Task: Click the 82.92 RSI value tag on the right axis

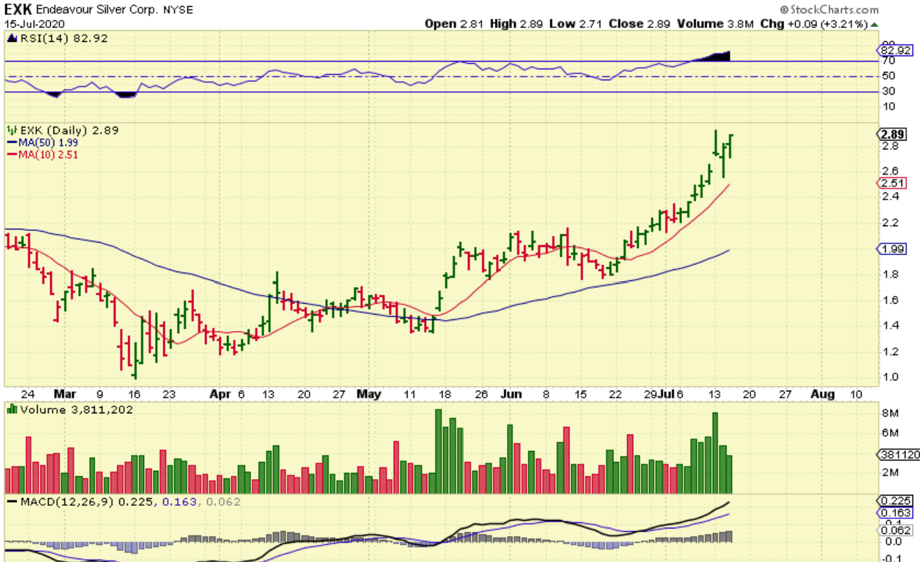Action: pyautogui.click(x=896, y=51)
